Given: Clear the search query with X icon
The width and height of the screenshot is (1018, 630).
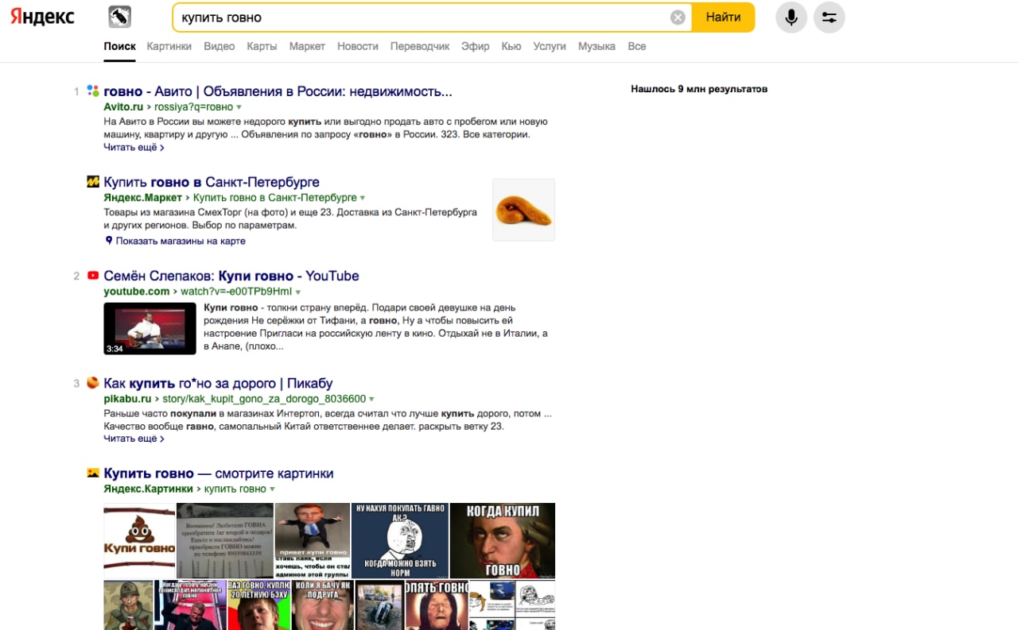Looking at the screenshot, I should (x=678, y=17).
